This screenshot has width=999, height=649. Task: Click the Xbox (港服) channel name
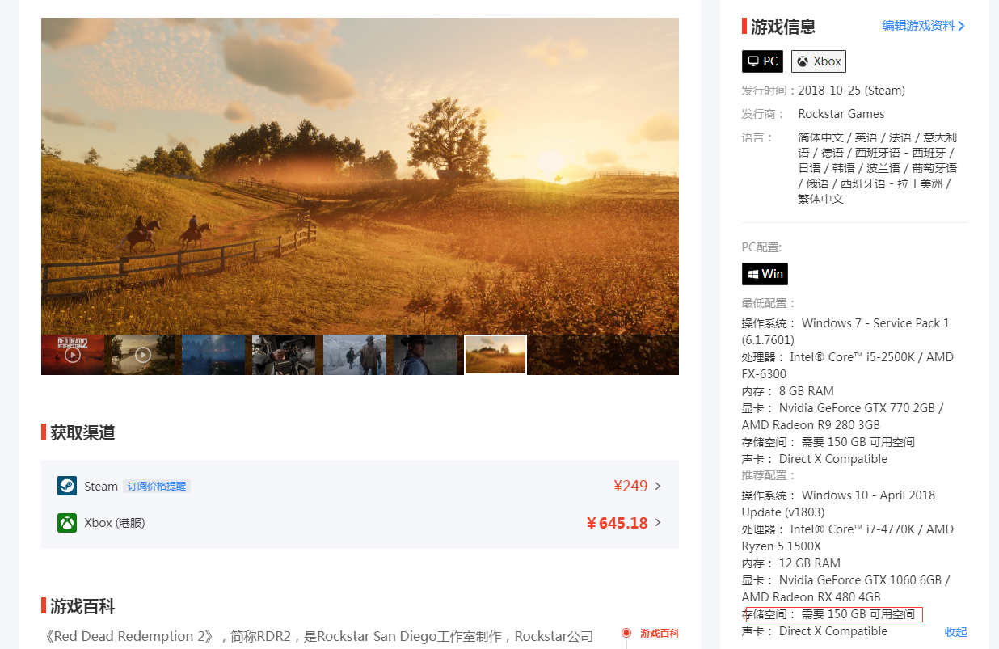[x=115, y=523]
